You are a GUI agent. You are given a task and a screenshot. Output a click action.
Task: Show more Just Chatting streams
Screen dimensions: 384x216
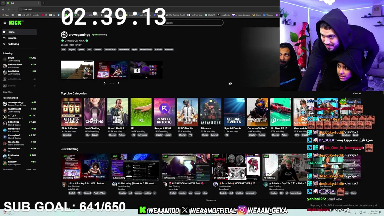coord(211,200)
